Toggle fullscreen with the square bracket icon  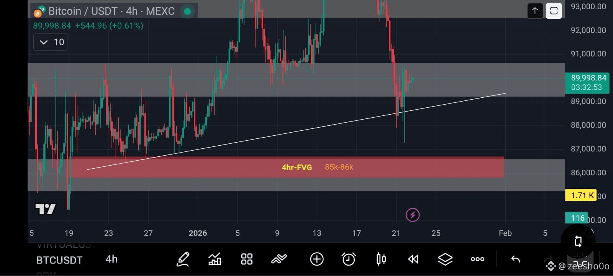click(x=554, y=11)
